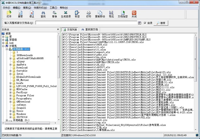Viewport: 200px width, 139px height.
Task: Click the file list vertical scrollbar thumb
Action: coord(195,59)
